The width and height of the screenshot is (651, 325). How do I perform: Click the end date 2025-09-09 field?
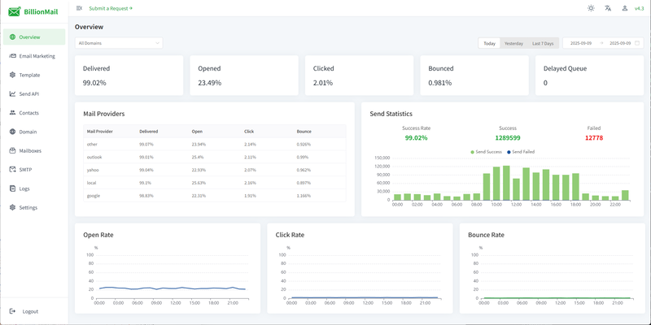[x=620, y=43]
